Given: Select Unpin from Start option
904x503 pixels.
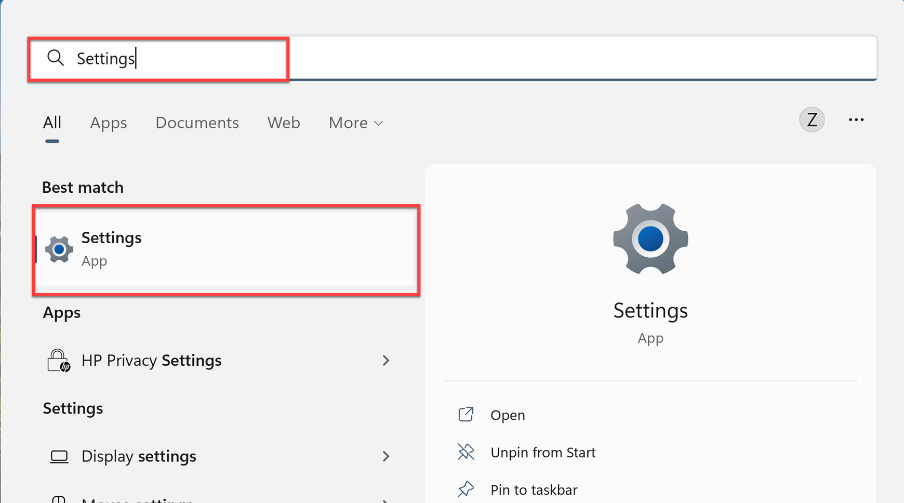Looking at the screenshot, I should coord(542,452).
